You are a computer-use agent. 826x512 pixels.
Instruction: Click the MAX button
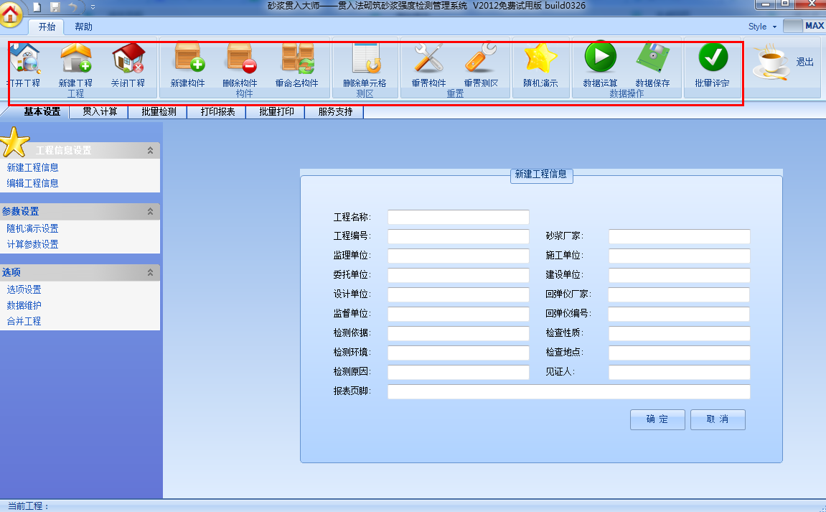pyautogui.click(x=804, y=26)
